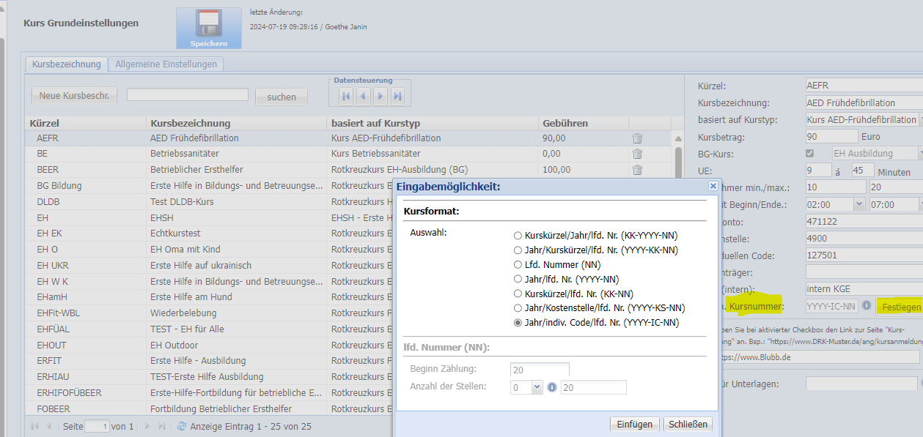Jump to first record in Datensteuerung
This screenshot has height=437, width=923.
[x=346, y=96]
